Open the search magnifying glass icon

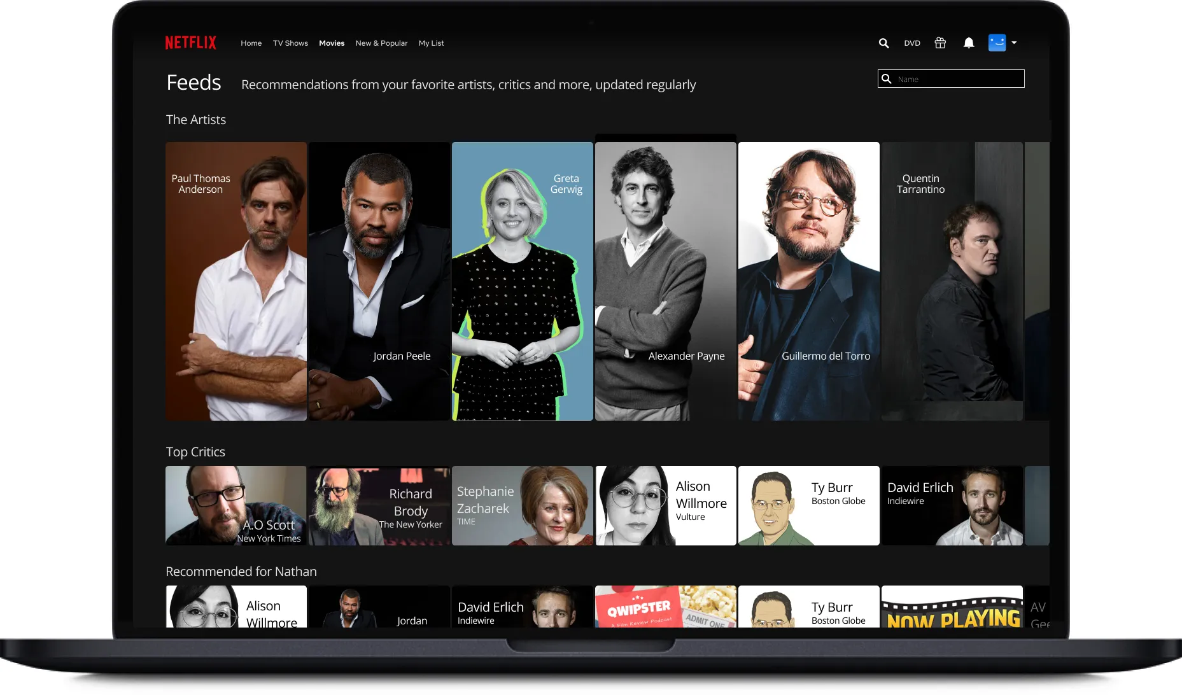(x=883, y=43)
